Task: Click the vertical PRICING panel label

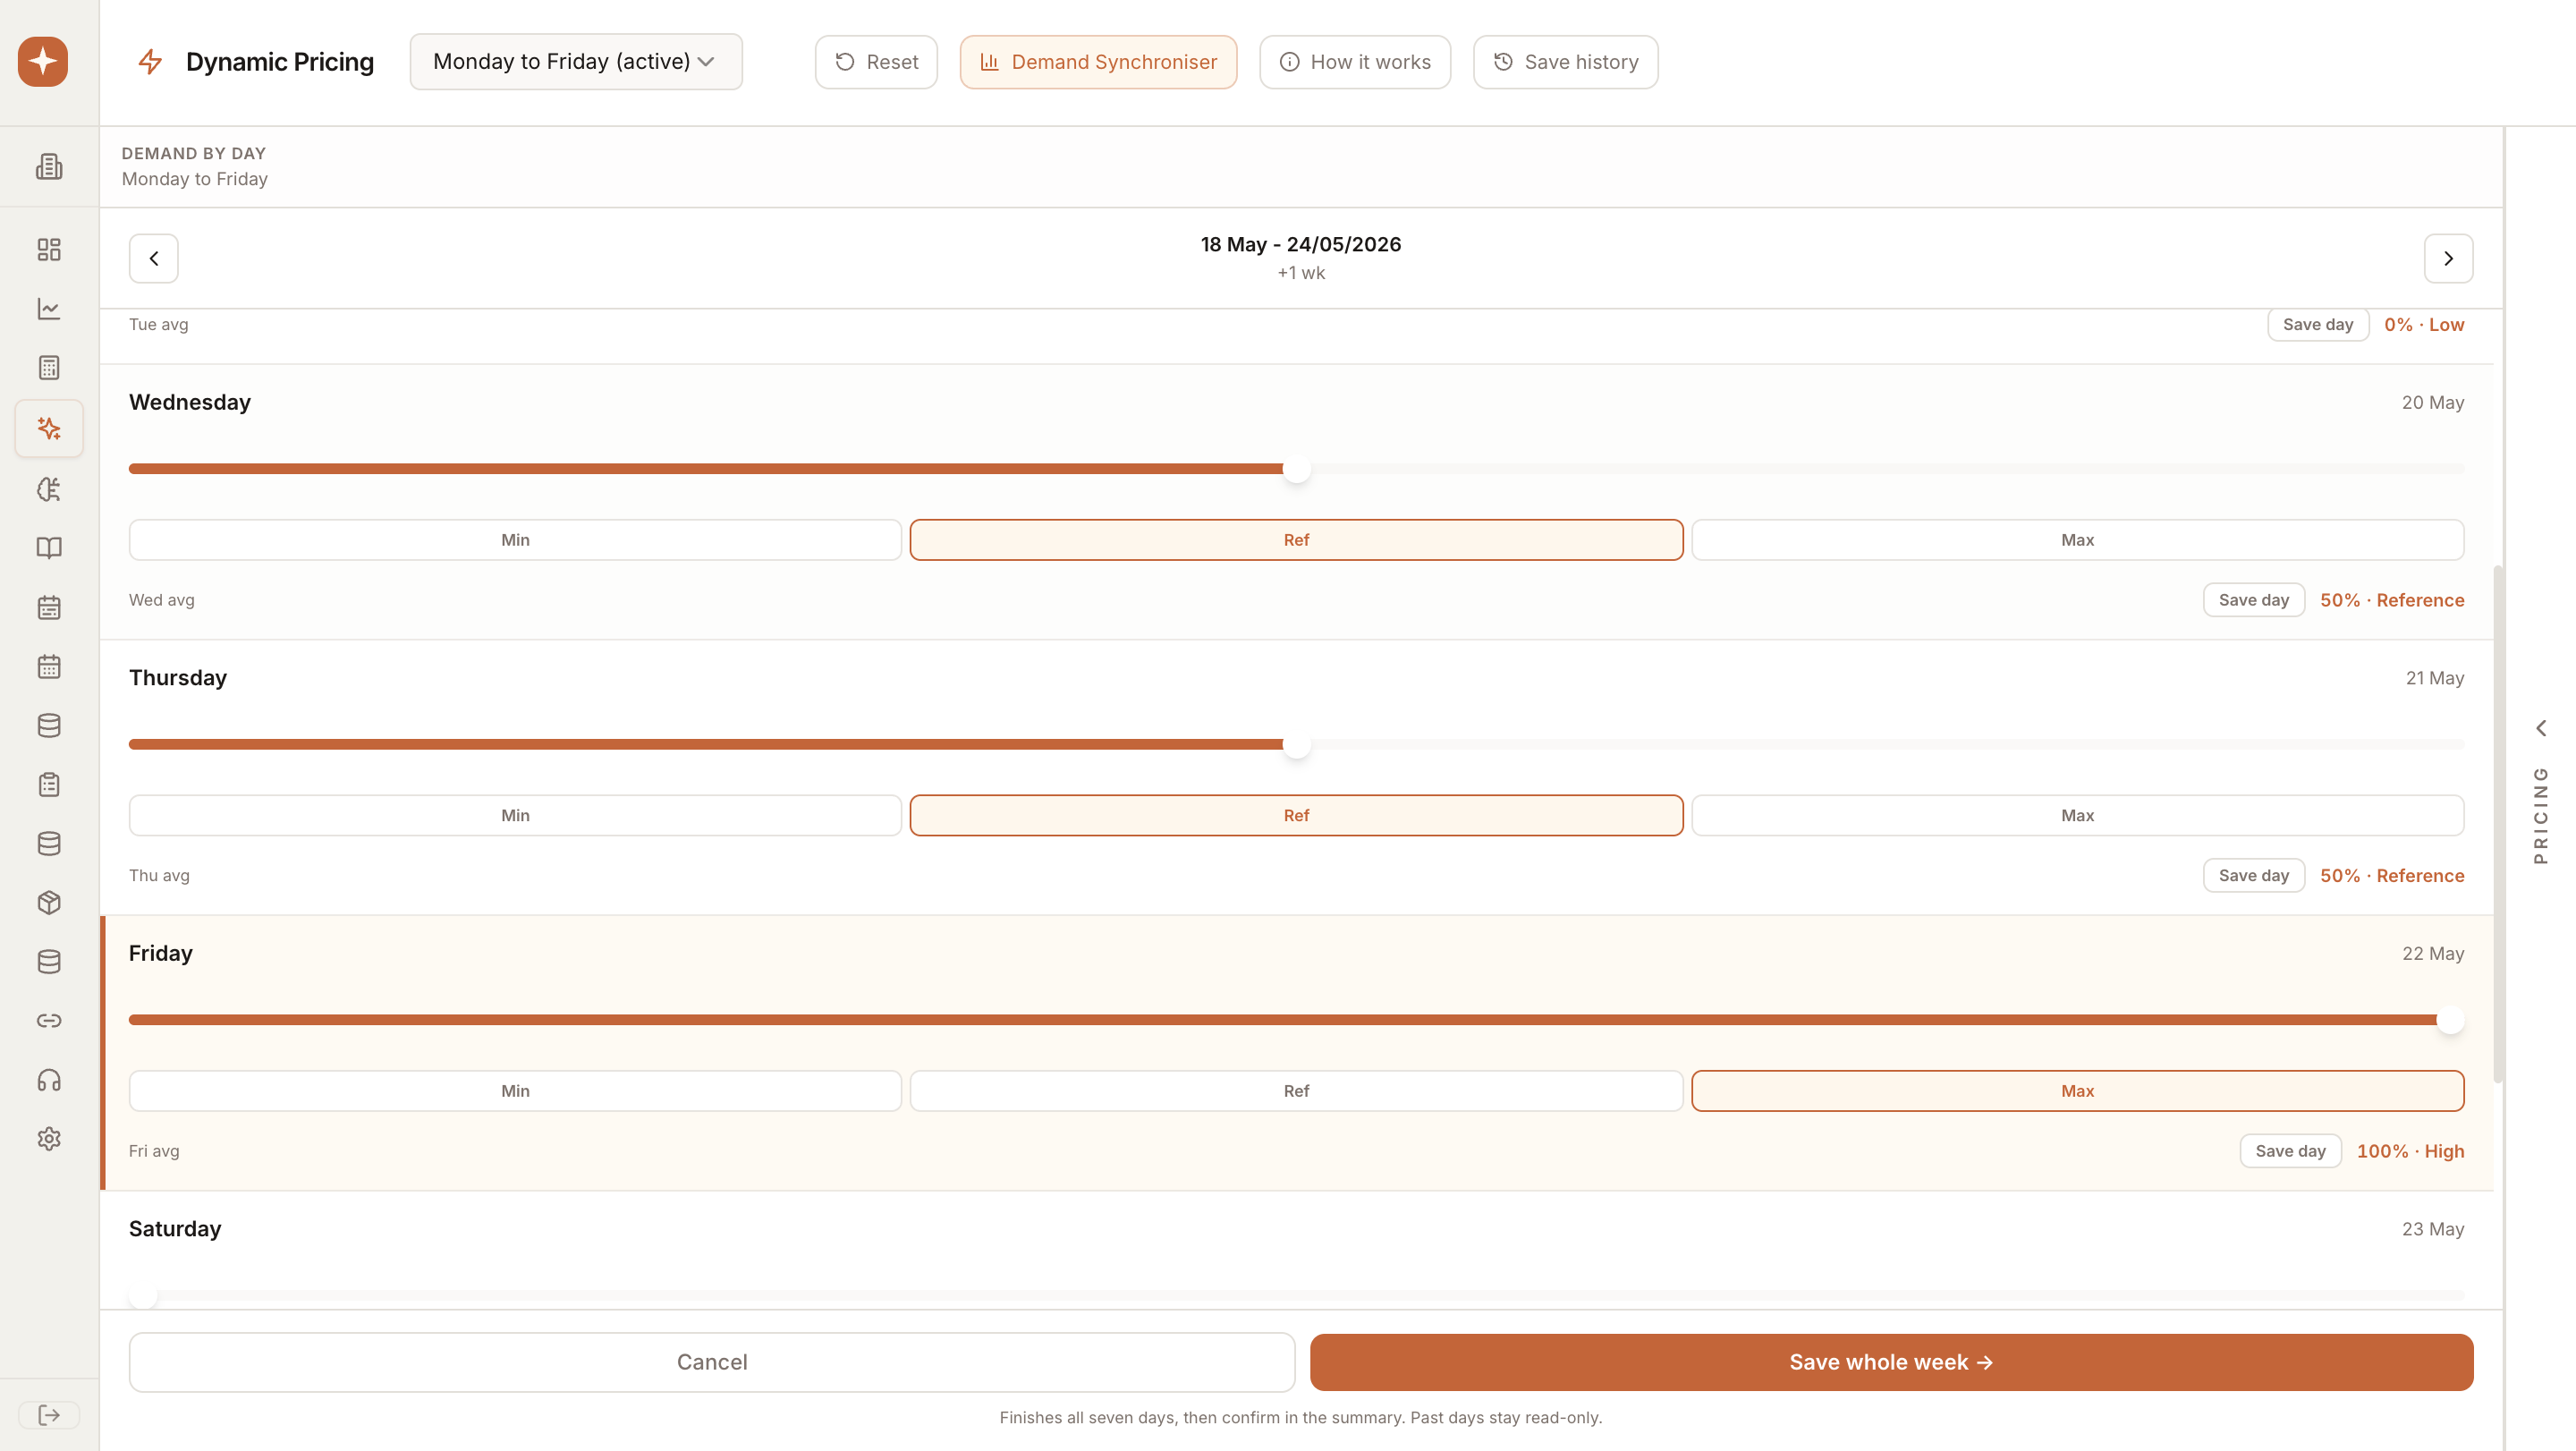Action: [2541, 815]
